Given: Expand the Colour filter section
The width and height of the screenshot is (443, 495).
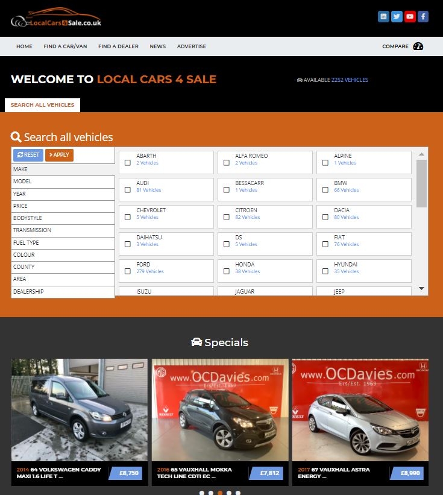Looking at the screenshot, I should click(x=63, y=255).
